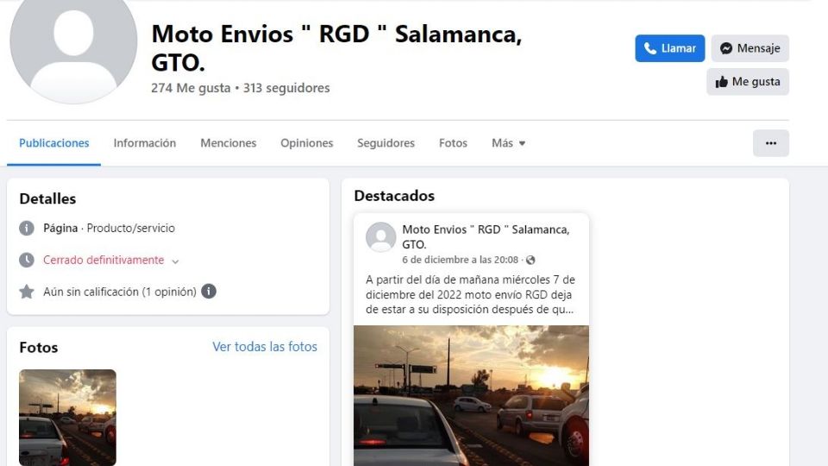The height and width of the screenshot is (466, 828).
Task: Open the three-dots more options button
Action: coord(770,143)
